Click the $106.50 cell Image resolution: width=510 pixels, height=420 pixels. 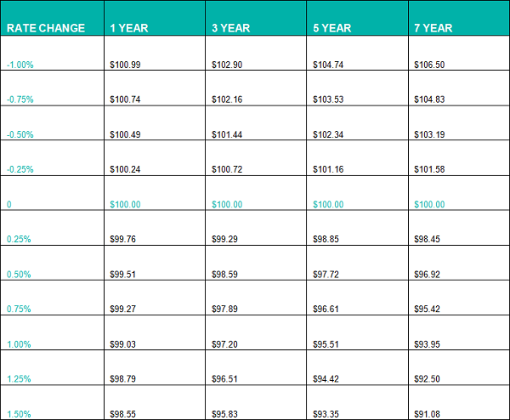[429, 65]
